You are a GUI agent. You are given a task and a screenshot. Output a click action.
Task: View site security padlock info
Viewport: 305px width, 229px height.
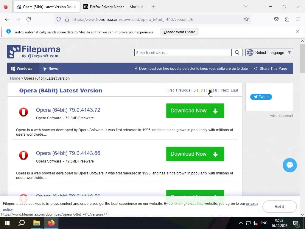click(67, 19)
